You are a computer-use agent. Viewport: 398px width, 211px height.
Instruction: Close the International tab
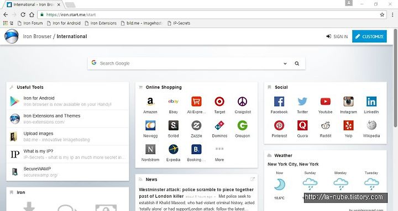point(59,4)
